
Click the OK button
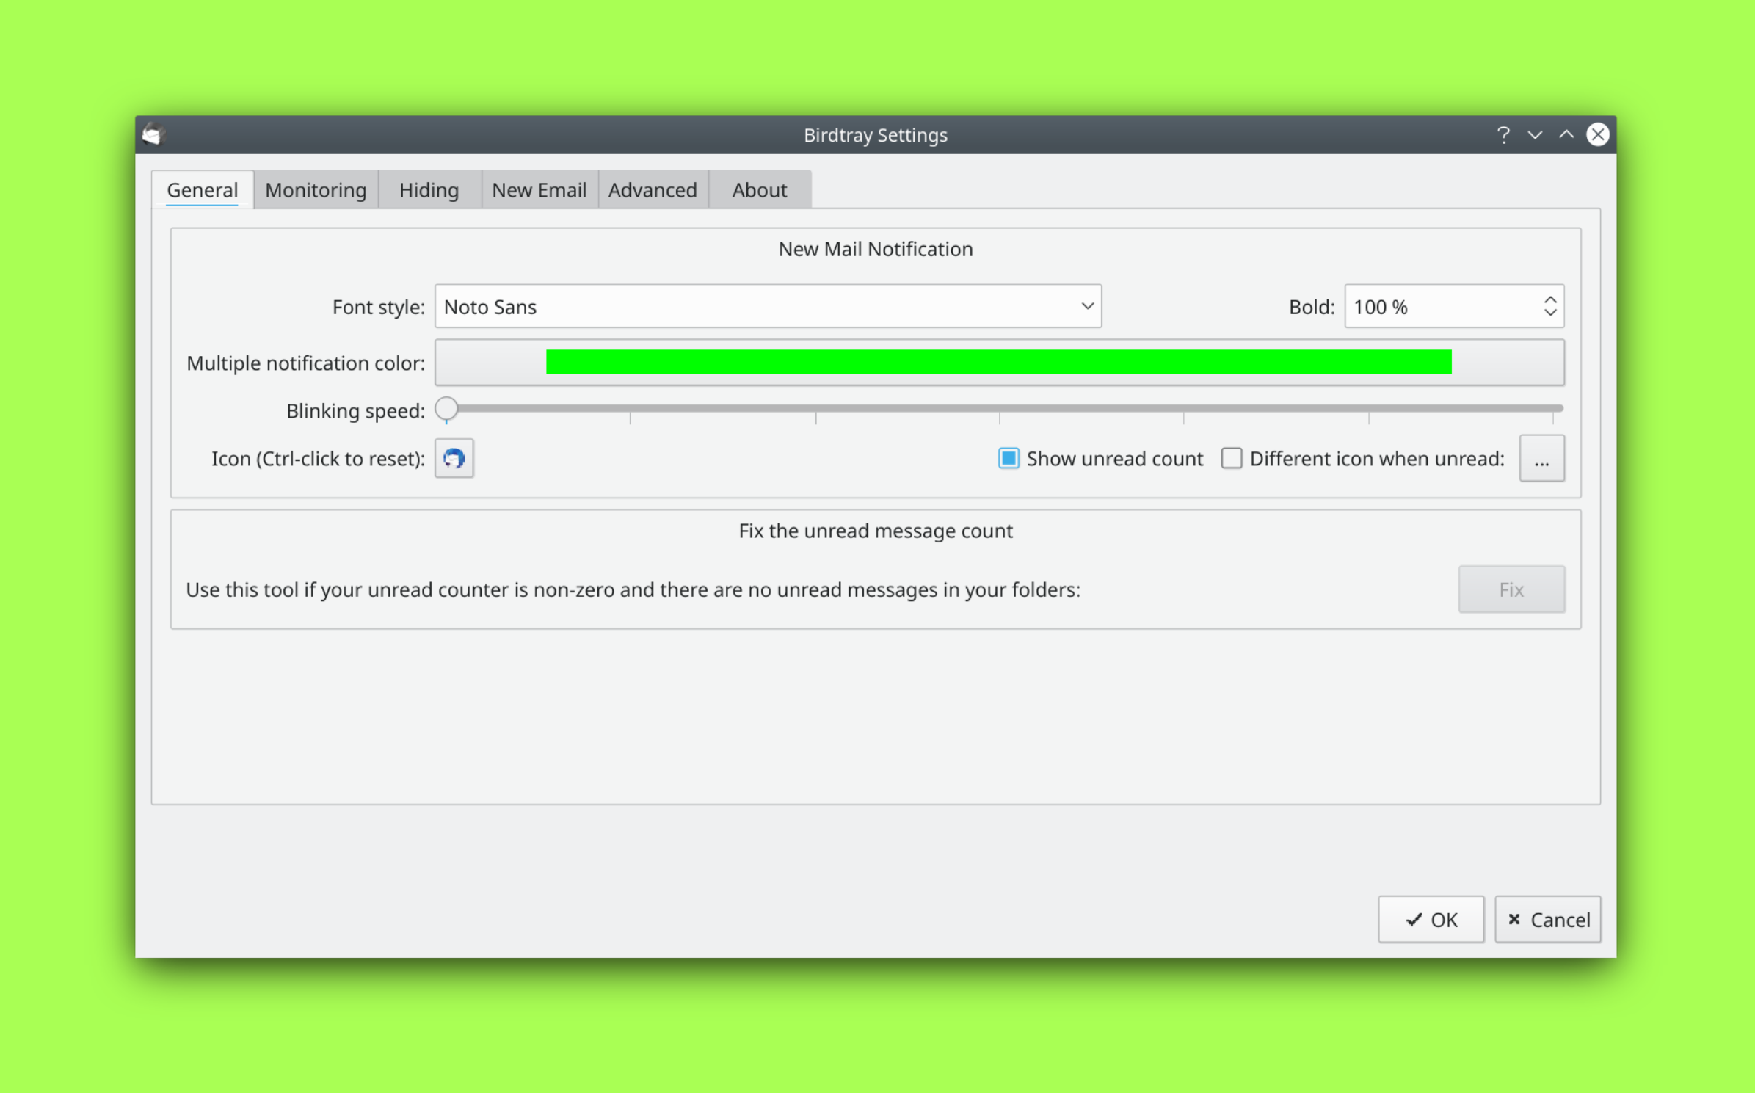[1431, 919]
